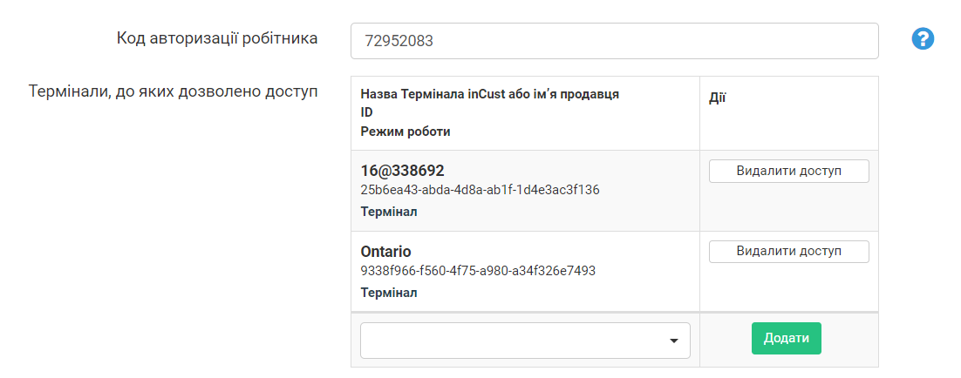This screenshot has width=961, height=378.
Task: Click the employee authorization code input field
Action: [614, 41]
